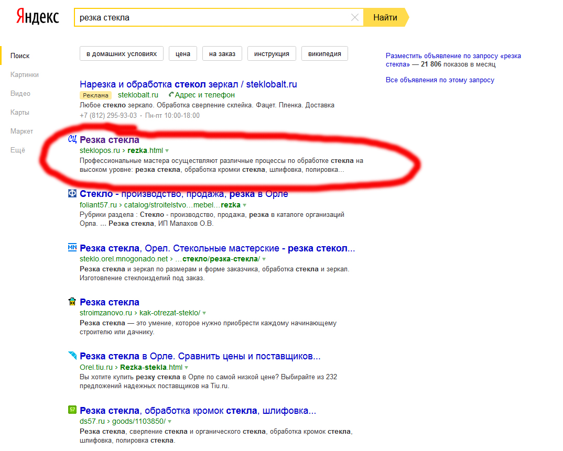The width and height of the screenshot is (563, 451).
Task: Click the foliant57.ru favicon icon
Action: 72,193
